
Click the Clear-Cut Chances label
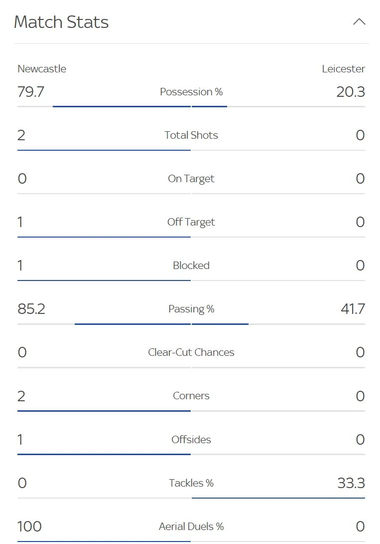[191, 352]
